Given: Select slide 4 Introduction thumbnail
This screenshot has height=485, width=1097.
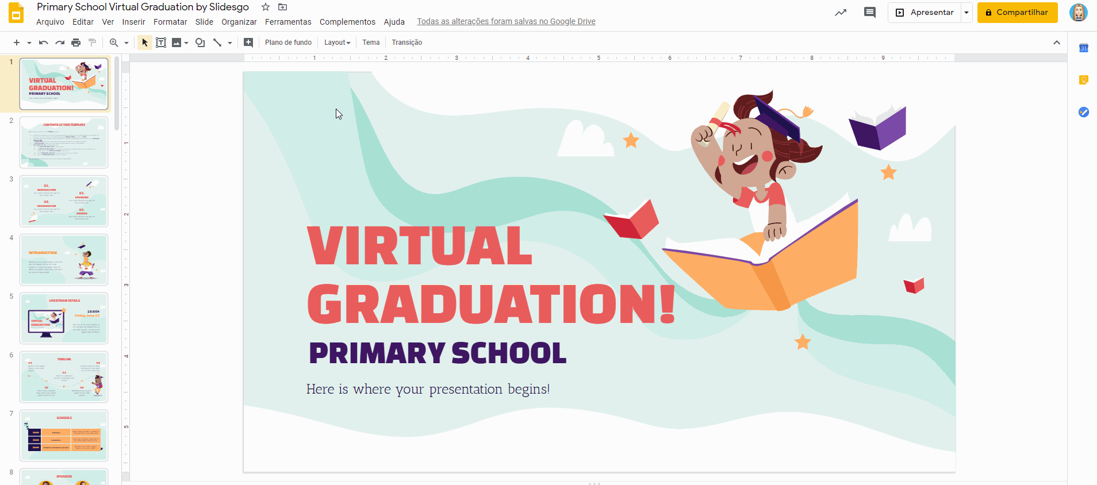Looking at the screenshot, I should [x=64, y=260].
